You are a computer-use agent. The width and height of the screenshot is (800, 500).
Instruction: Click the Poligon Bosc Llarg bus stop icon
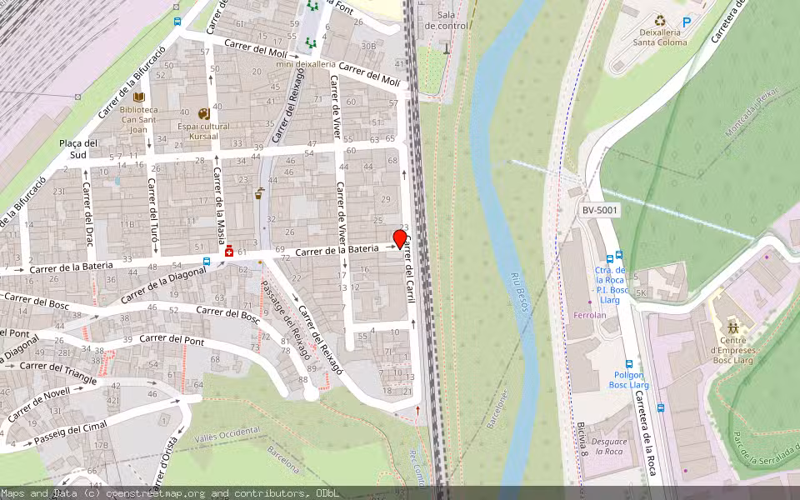pyautogui.click(x=629, y=363)
